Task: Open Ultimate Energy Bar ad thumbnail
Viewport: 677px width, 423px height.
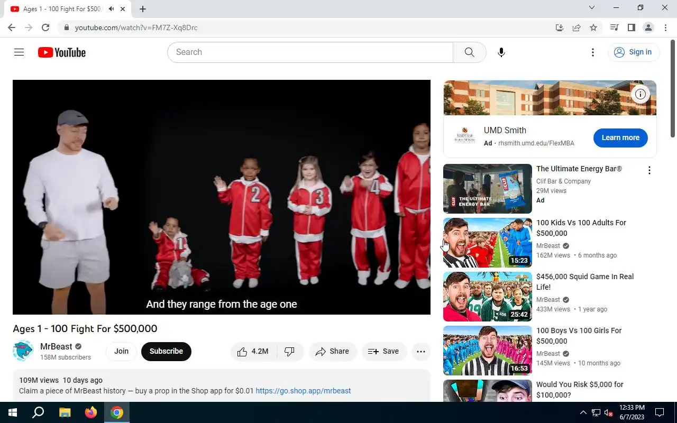Action: 488,189
